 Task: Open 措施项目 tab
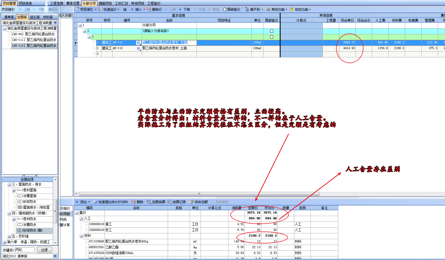[105, 3]
